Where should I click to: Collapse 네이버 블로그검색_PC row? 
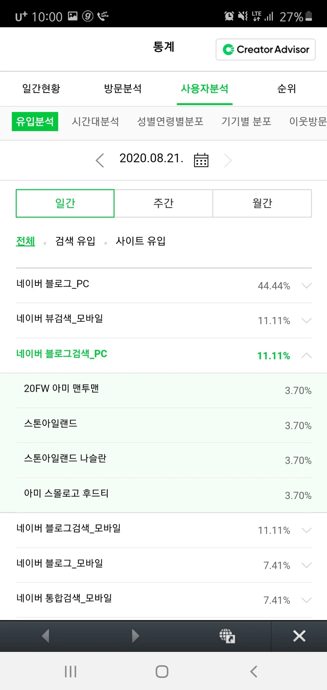coord(306,356)
